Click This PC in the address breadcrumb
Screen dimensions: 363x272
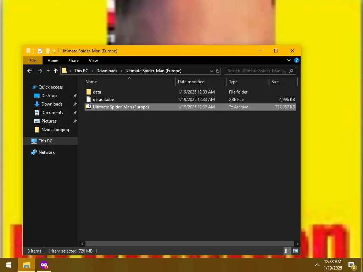(x=81, y=71)
